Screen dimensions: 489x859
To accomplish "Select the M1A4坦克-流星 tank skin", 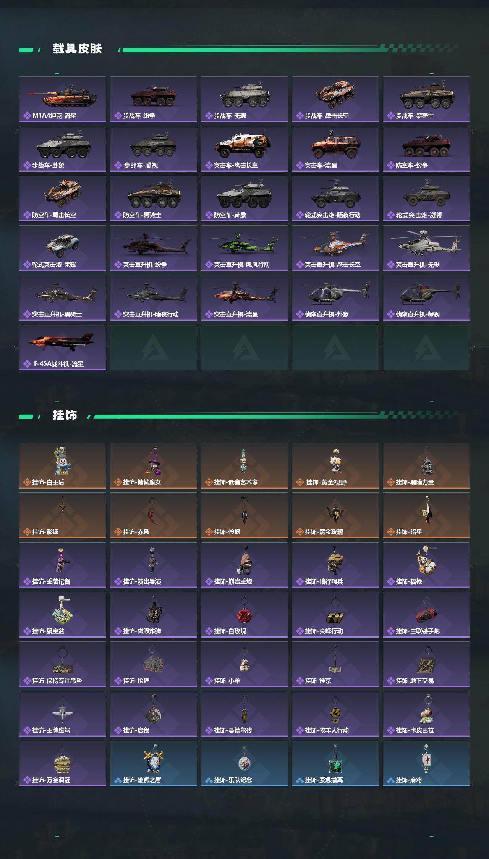I will pos(63,99).
